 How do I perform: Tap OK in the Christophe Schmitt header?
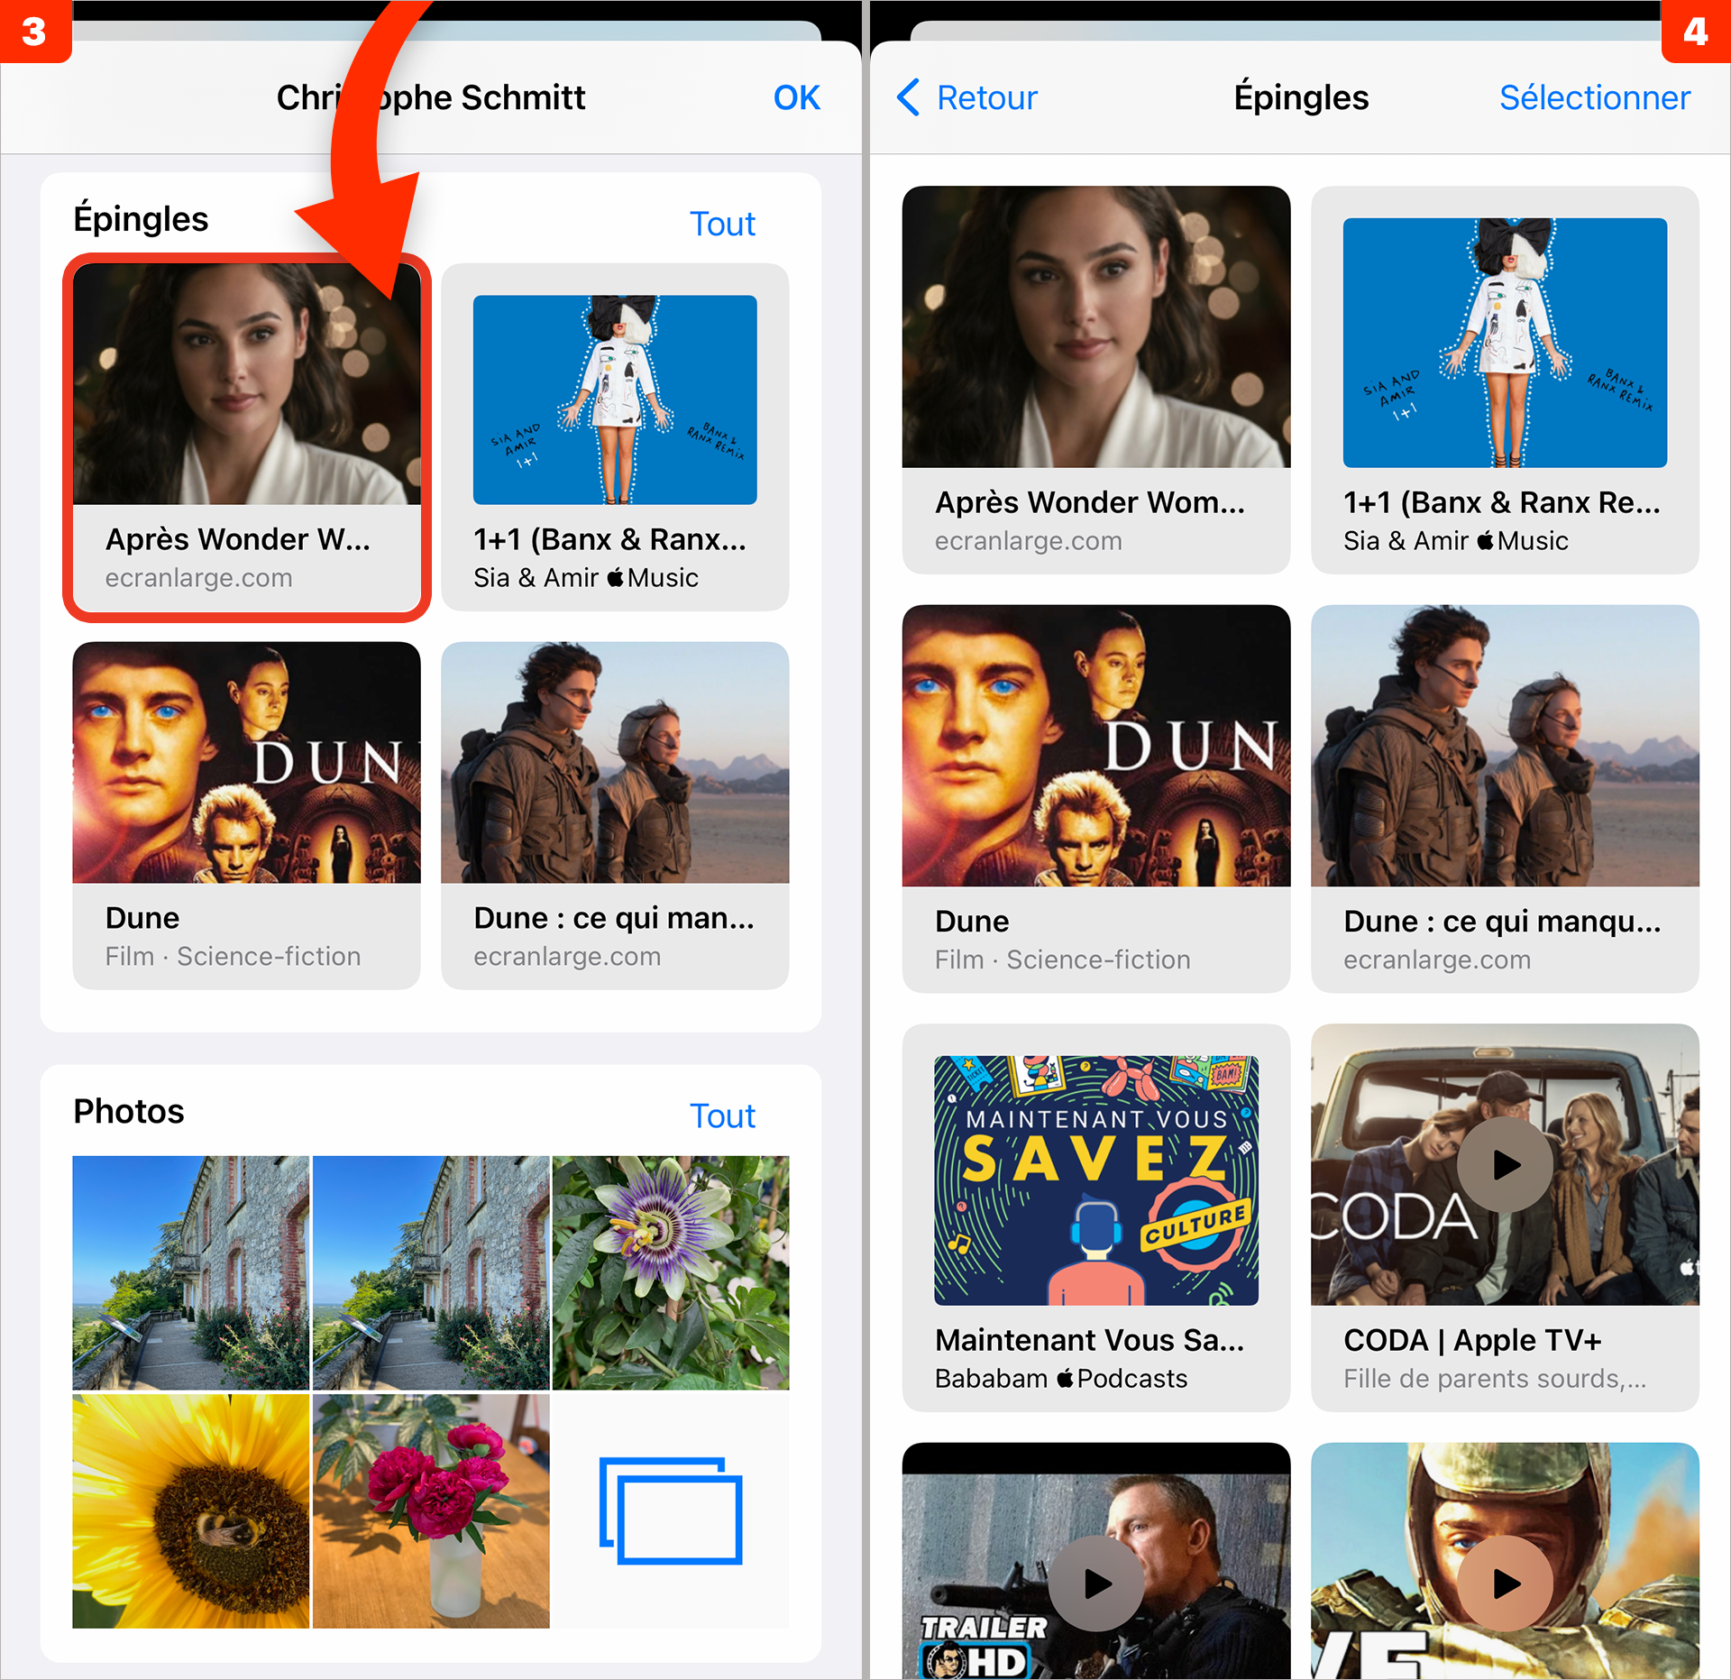pos(796,97)
